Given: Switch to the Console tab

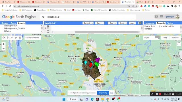Looking at the screenshot, I should coord(161,23).
